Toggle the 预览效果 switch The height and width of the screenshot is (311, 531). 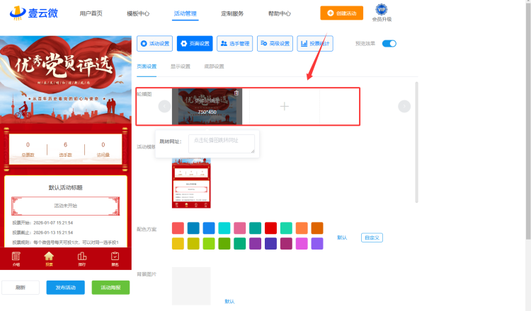[x=389, y=43]
